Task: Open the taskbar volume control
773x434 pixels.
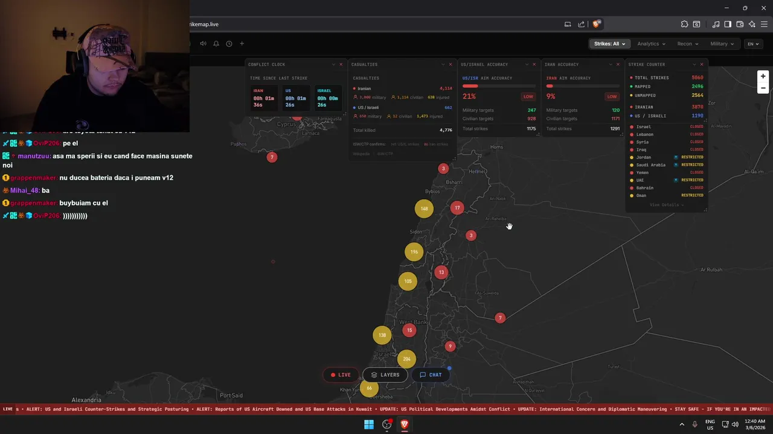Action: [x=735, y=424]
